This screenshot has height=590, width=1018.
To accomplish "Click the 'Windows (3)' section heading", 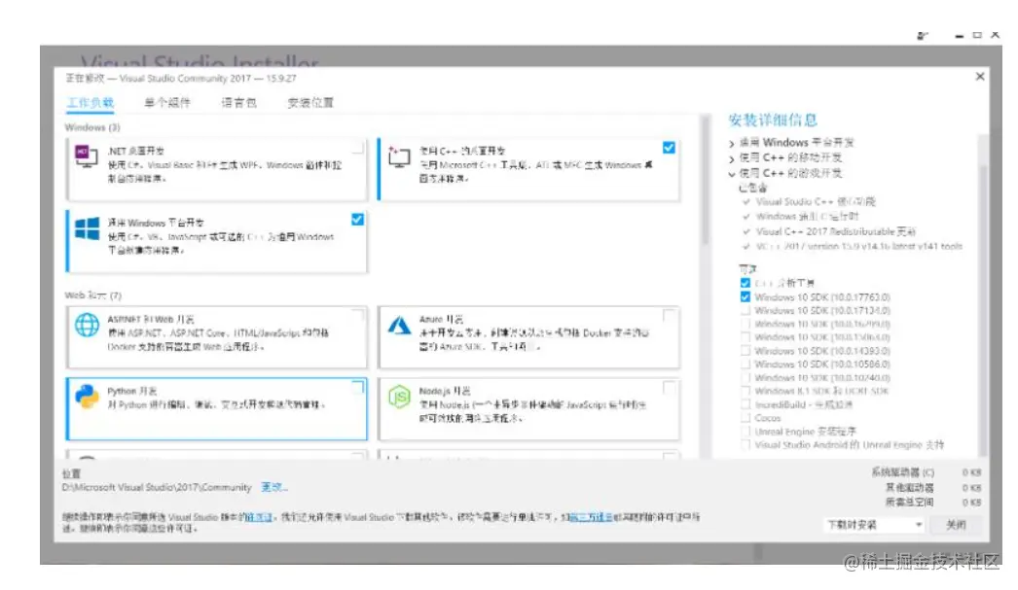I will point(92,127).
